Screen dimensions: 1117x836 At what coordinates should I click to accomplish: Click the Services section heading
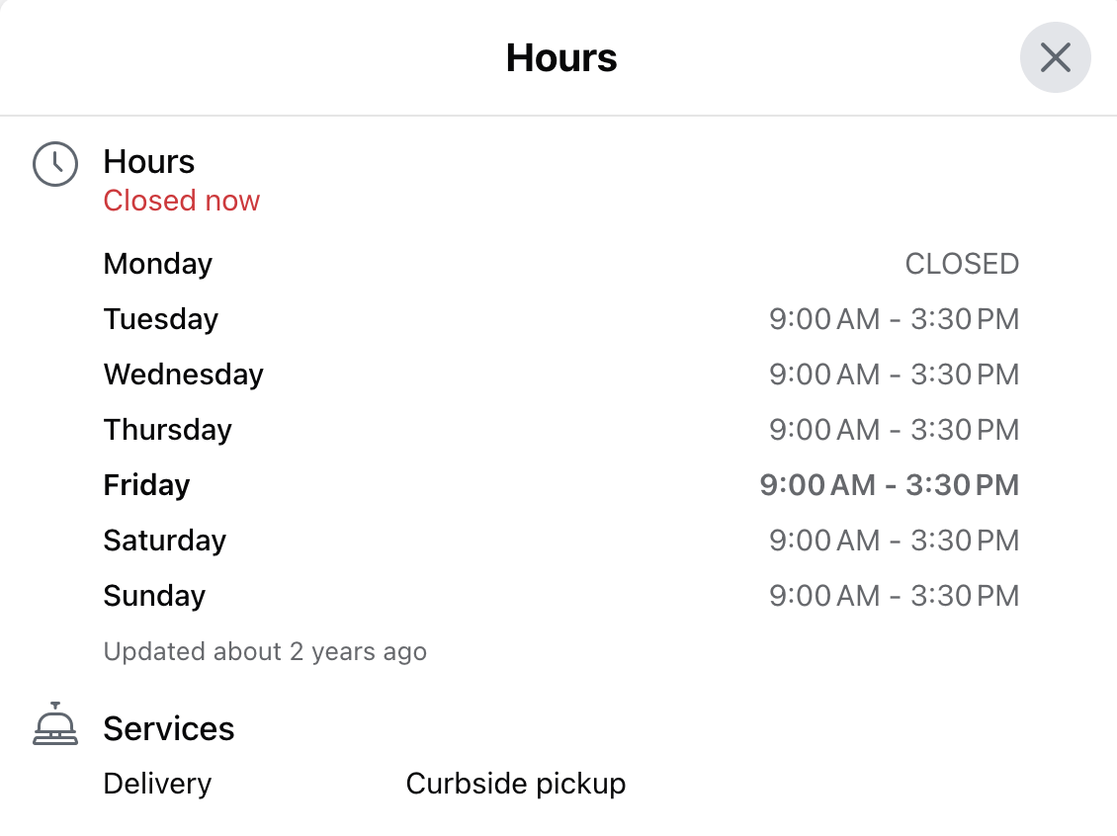(x=169, y=728)
